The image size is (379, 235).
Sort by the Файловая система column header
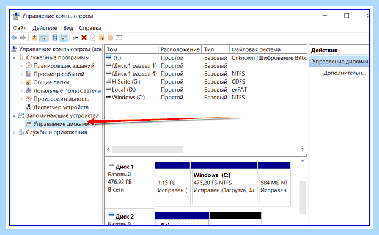point(268,49)
